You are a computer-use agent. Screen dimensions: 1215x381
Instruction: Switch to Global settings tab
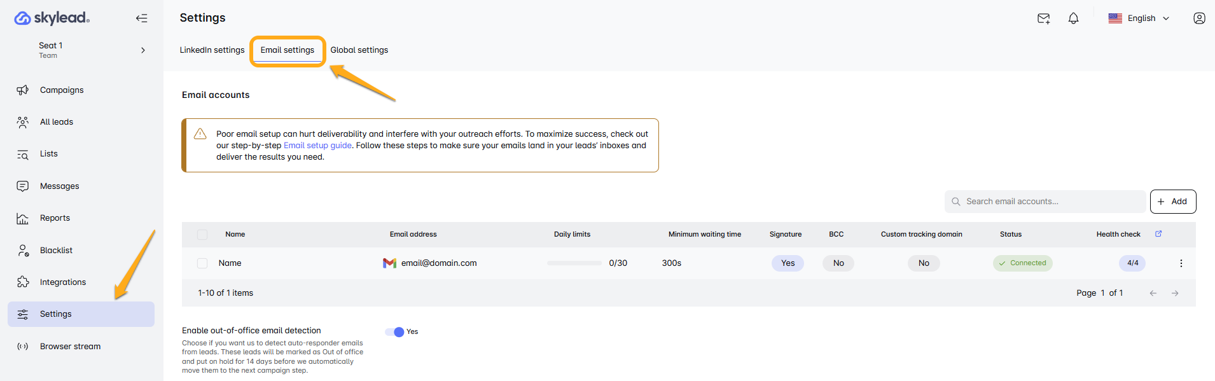coord(359,50)
